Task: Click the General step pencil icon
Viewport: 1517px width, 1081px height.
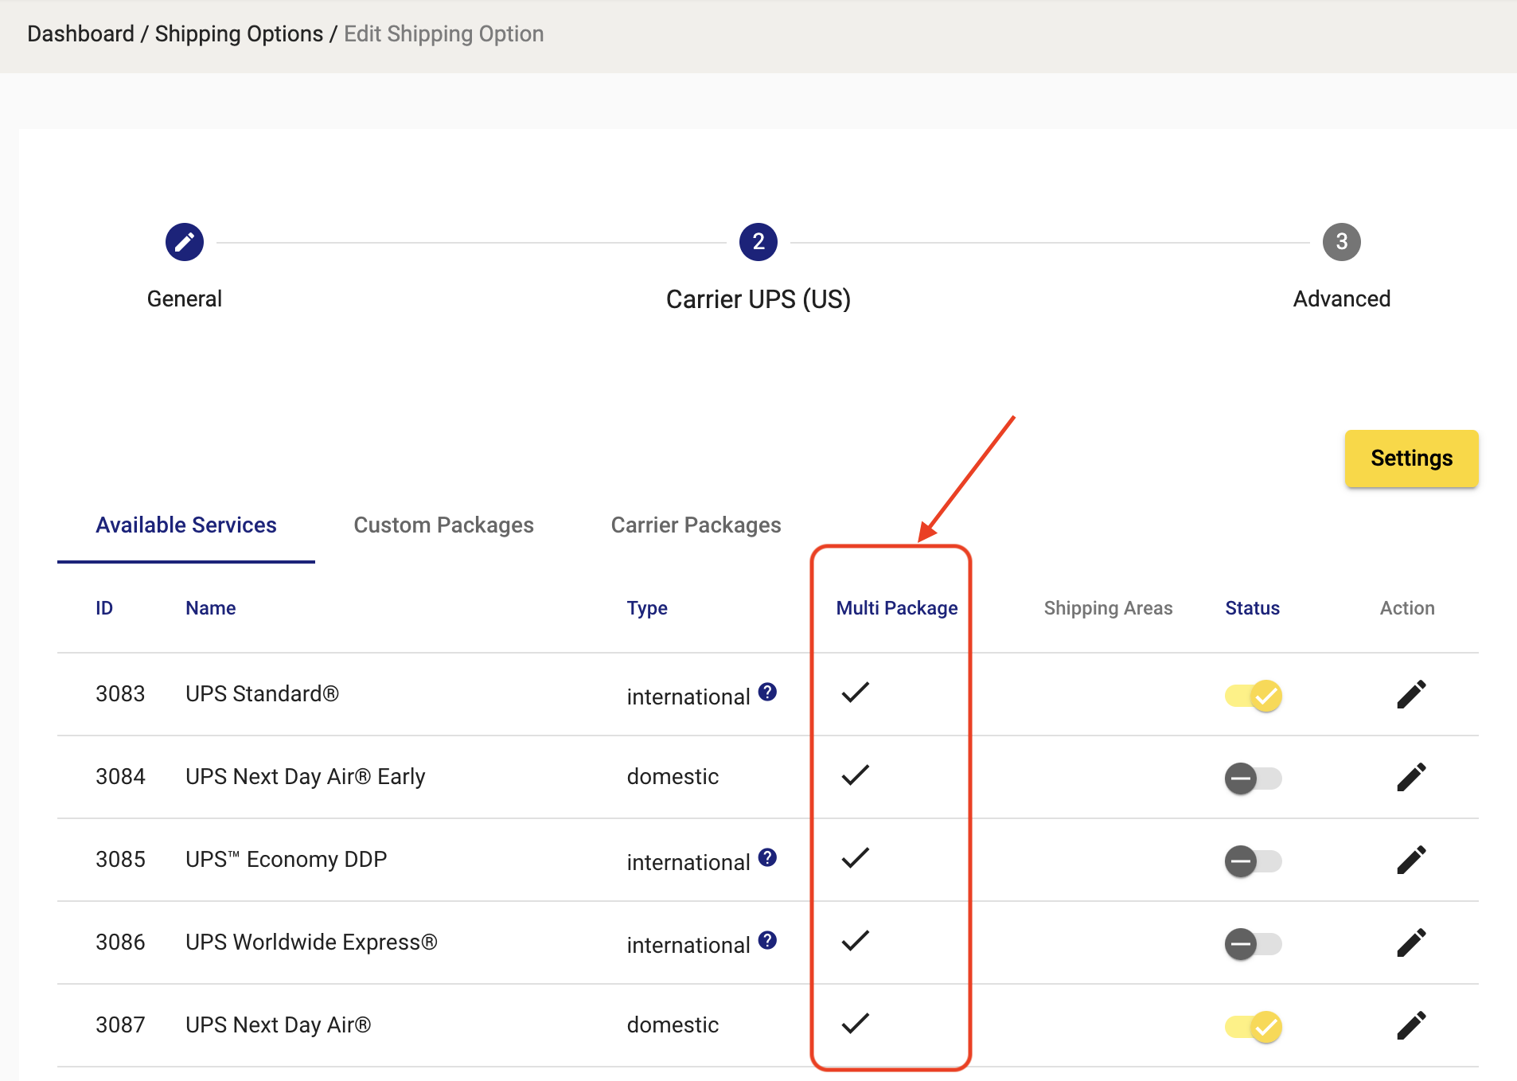Action: pos(185,242)
